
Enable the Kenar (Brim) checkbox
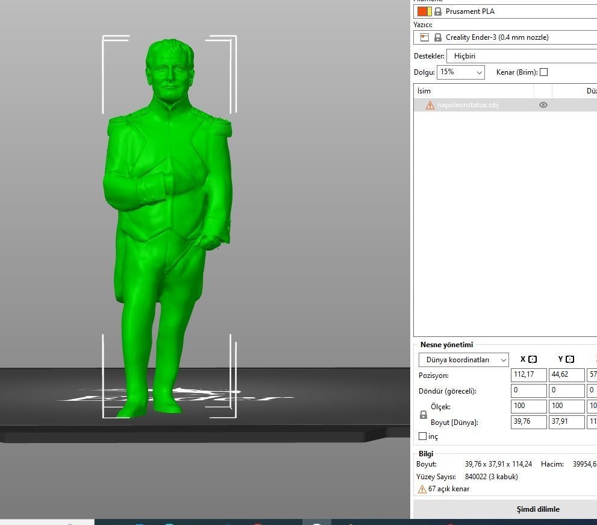(544, 72)
